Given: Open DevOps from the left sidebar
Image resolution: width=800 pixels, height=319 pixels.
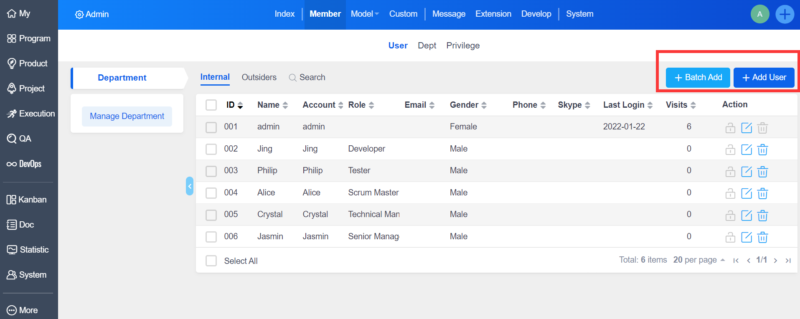Looking at the screenshot, I should coord(24,164).
